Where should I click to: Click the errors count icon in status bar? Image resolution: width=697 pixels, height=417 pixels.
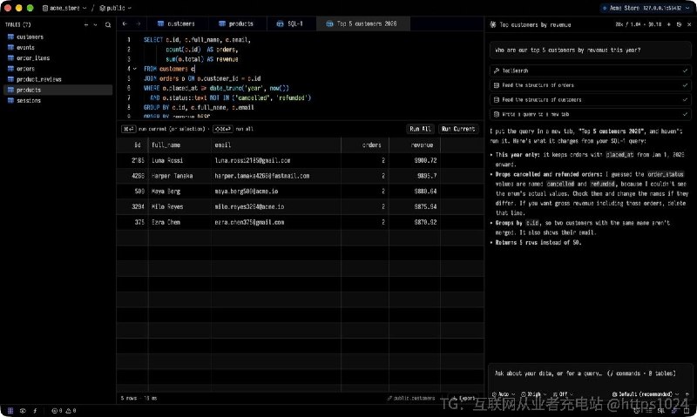(57, 411)
